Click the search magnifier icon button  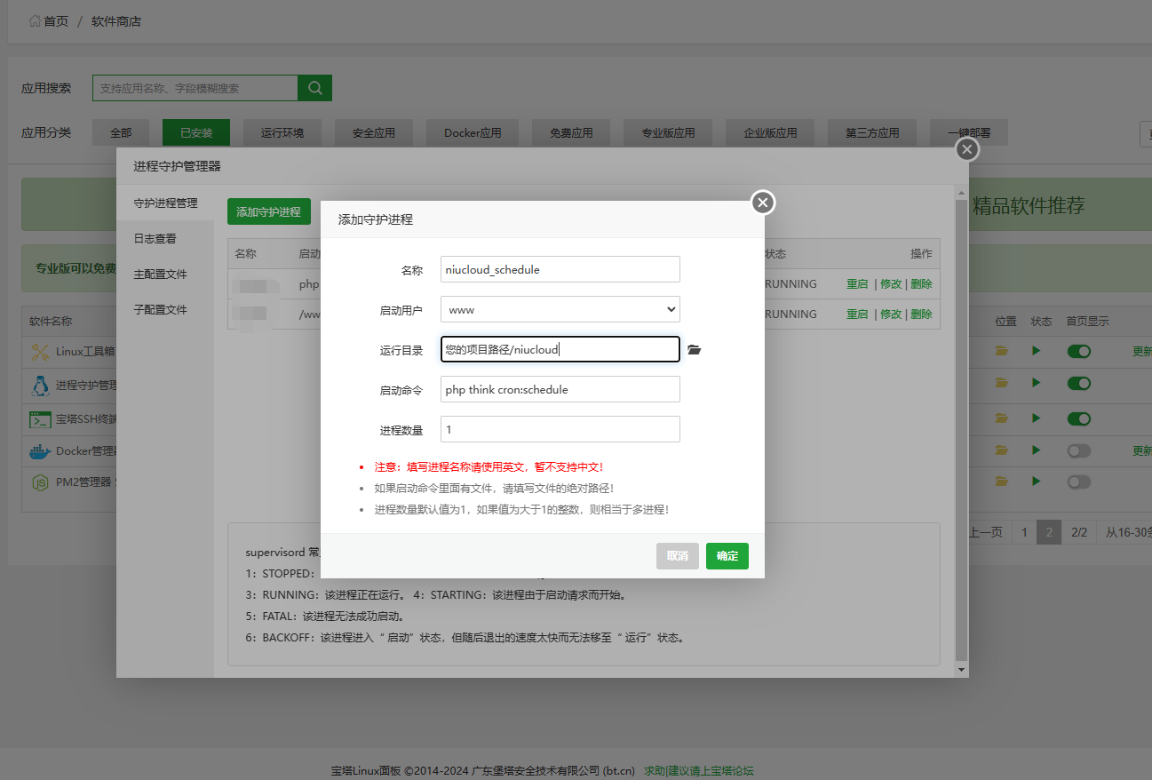point(314,88)
